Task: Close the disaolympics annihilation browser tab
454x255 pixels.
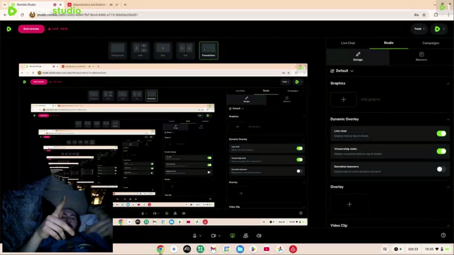Action: 117,5
